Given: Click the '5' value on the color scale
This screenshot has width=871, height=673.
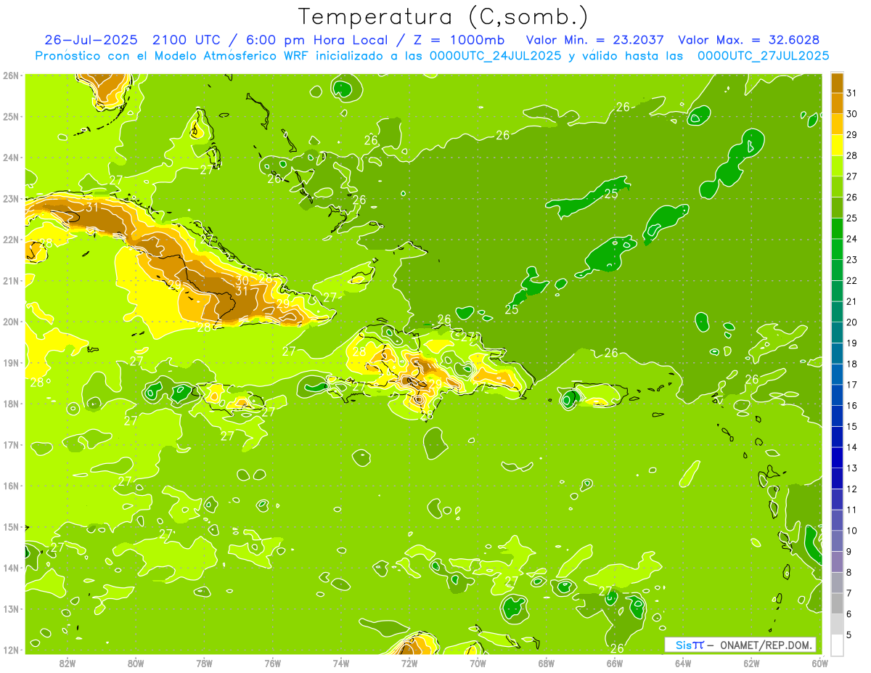Looking at the screenshot, I should [x=850, y=635].
